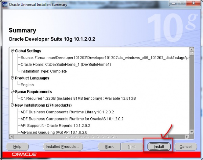Collapse the Global Settings node
The image size is (203, 160).
pos(12,51)
